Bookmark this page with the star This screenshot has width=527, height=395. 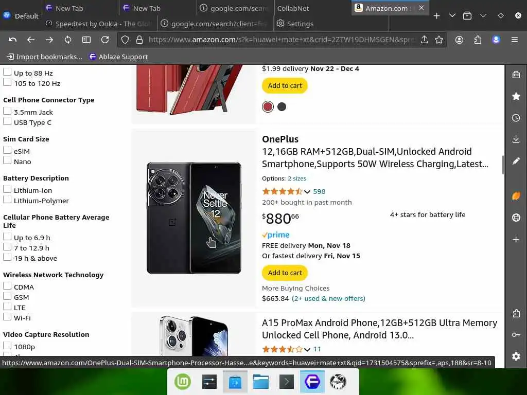click(439, 40)
